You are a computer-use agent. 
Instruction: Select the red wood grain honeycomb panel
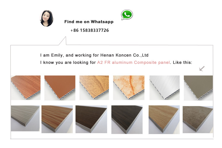(x=26, y=88)
